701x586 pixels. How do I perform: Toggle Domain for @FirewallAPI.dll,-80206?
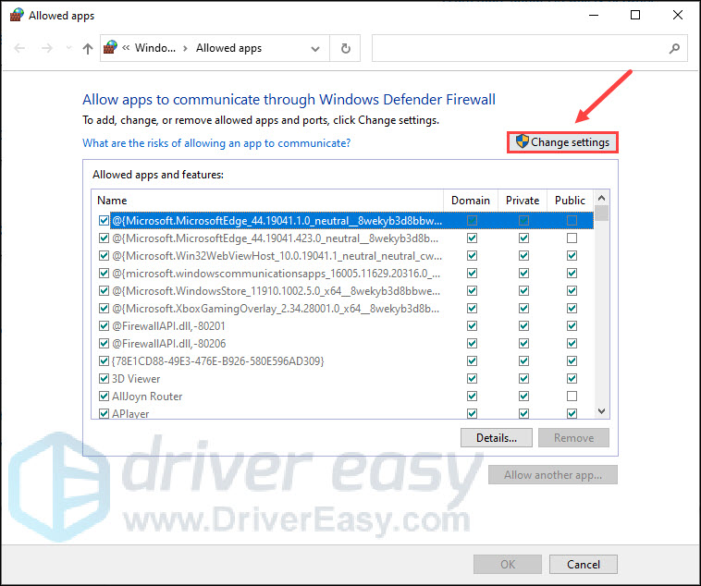[x=472, y=343]
